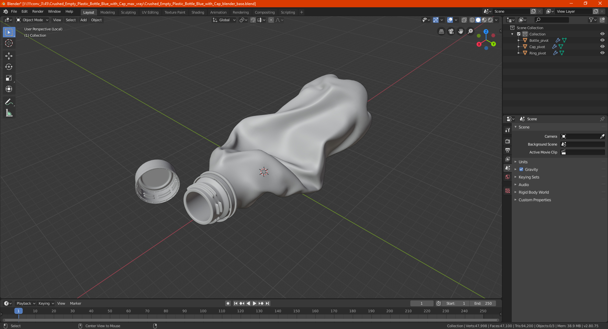Click the pan view hand icon
Image resolution: width=608 pixels, height=329 pixels.
pos(461,31)
